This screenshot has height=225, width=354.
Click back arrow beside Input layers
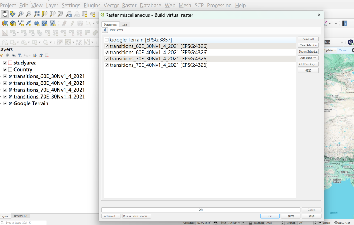[x=105, y=30]
